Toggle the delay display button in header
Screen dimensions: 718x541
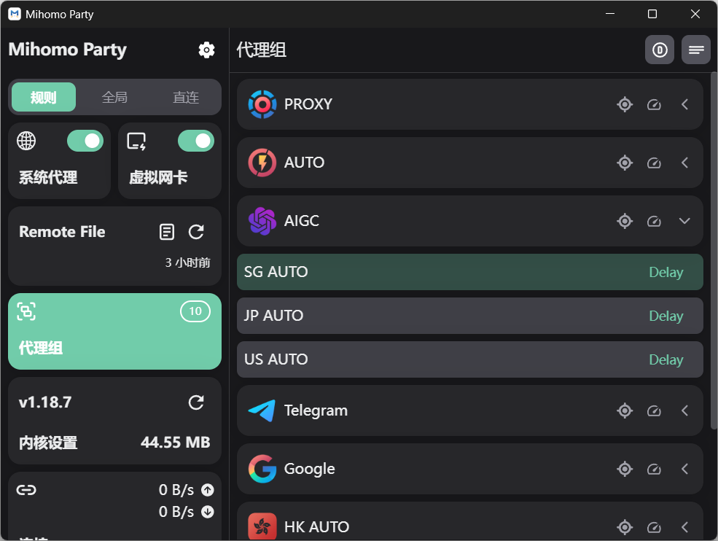660,50
